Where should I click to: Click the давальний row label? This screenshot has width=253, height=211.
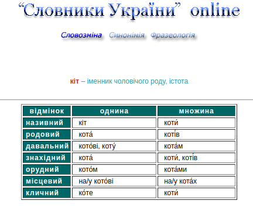pos(47,146)
